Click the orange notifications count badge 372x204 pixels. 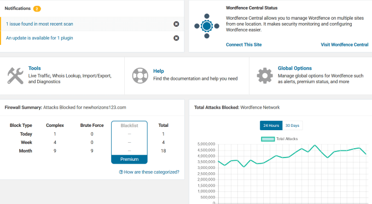(37, 9)
